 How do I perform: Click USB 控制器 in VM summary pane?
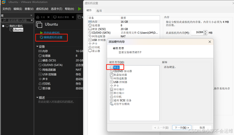47,74
